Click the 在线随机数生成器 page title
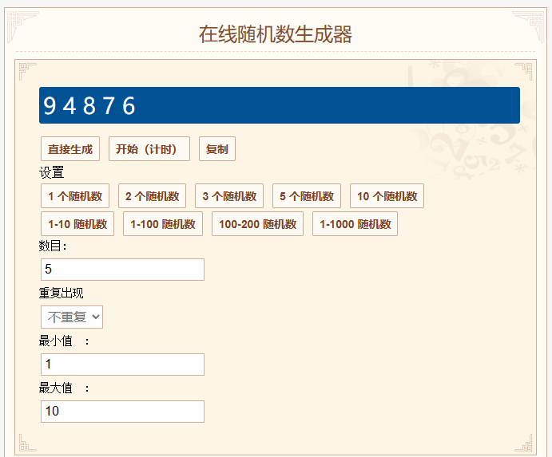The width and height of the screenshot is (552, 457). (276, 34)
